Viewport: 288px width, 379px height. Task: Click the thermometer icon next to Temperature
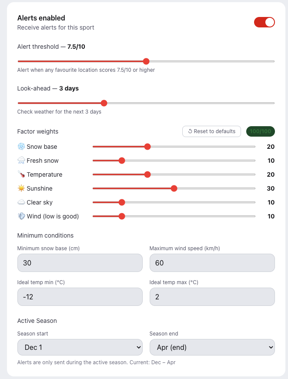coord(20,174)
